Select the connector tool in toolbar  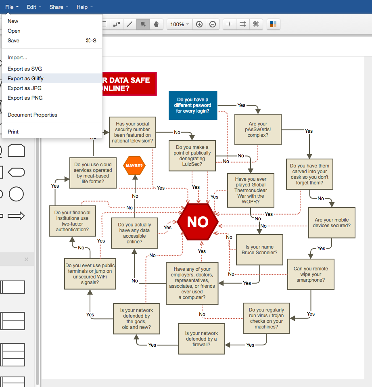point(116,24)
